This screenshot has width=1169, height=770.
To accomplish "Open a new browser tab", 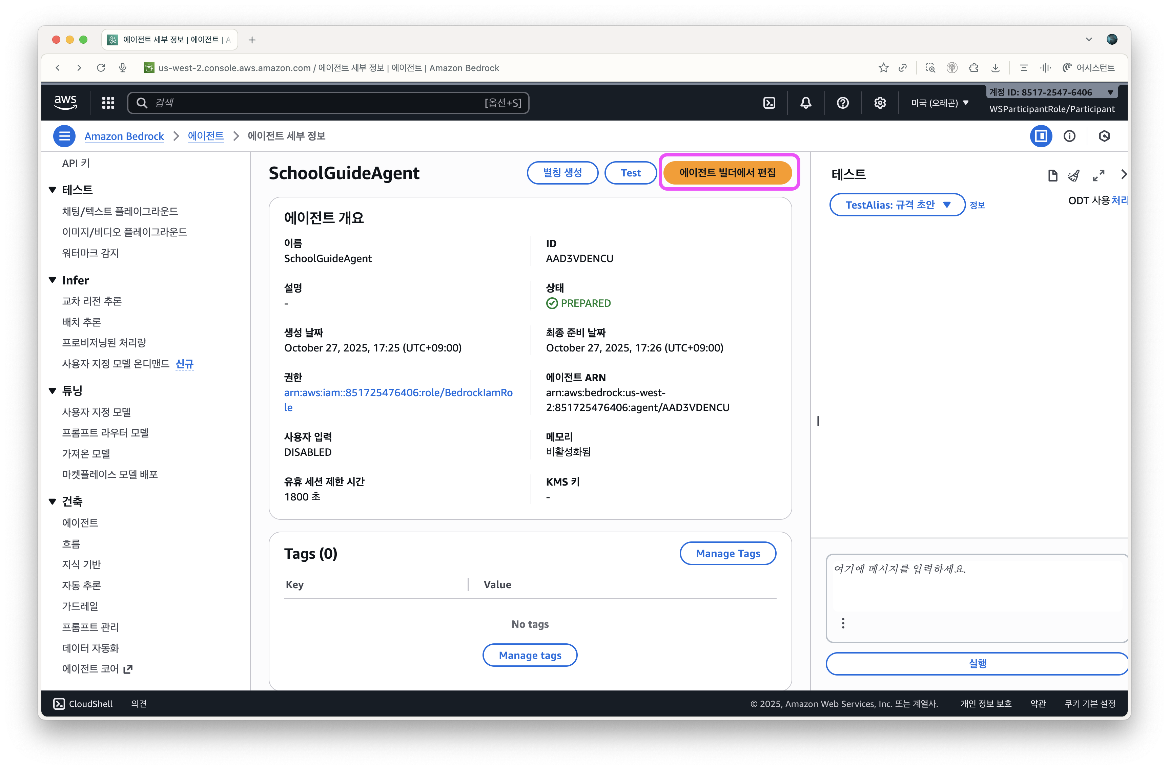I will tap(252, 40).
